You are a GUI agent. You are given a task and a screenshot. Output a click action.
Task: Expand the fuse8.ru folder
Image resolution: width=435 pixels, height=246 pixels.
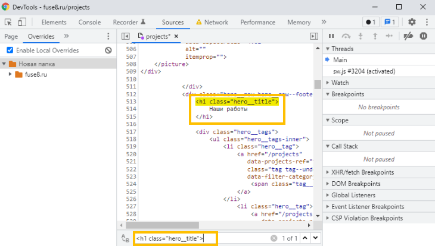(x=10, y=74)
